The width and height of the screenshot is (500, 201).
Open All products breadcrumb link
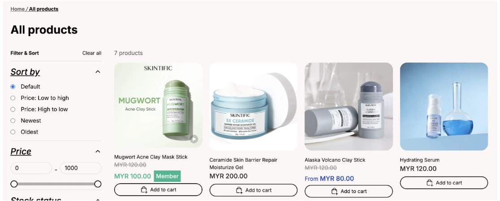point(44,9)
